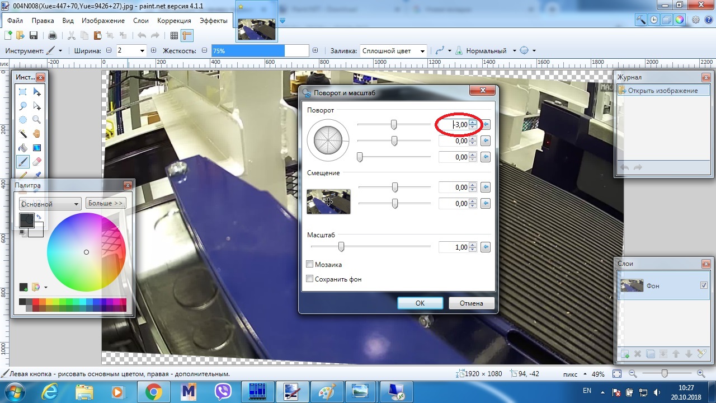Screen dimensions: 716x403
Task: Toggle the Colors window icon at top right
Action: tap(679, 20)
